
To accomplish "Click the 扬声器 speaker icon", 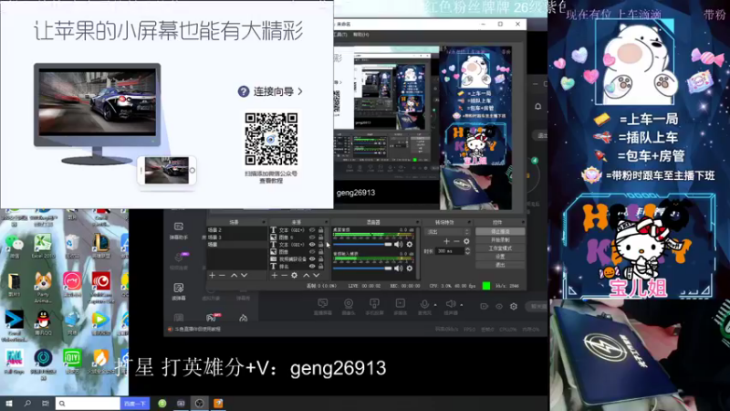I will (450, 306).
